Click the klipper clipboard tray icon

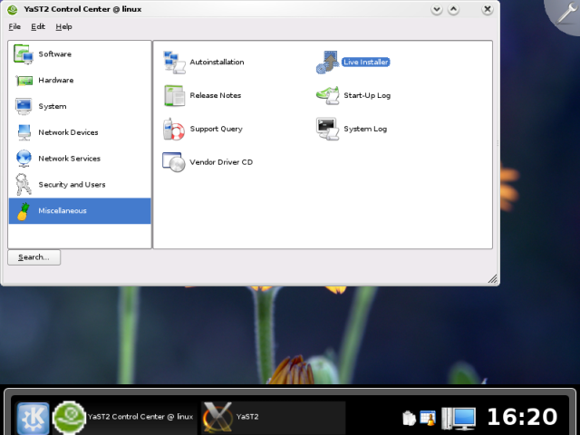click(409, 418)
